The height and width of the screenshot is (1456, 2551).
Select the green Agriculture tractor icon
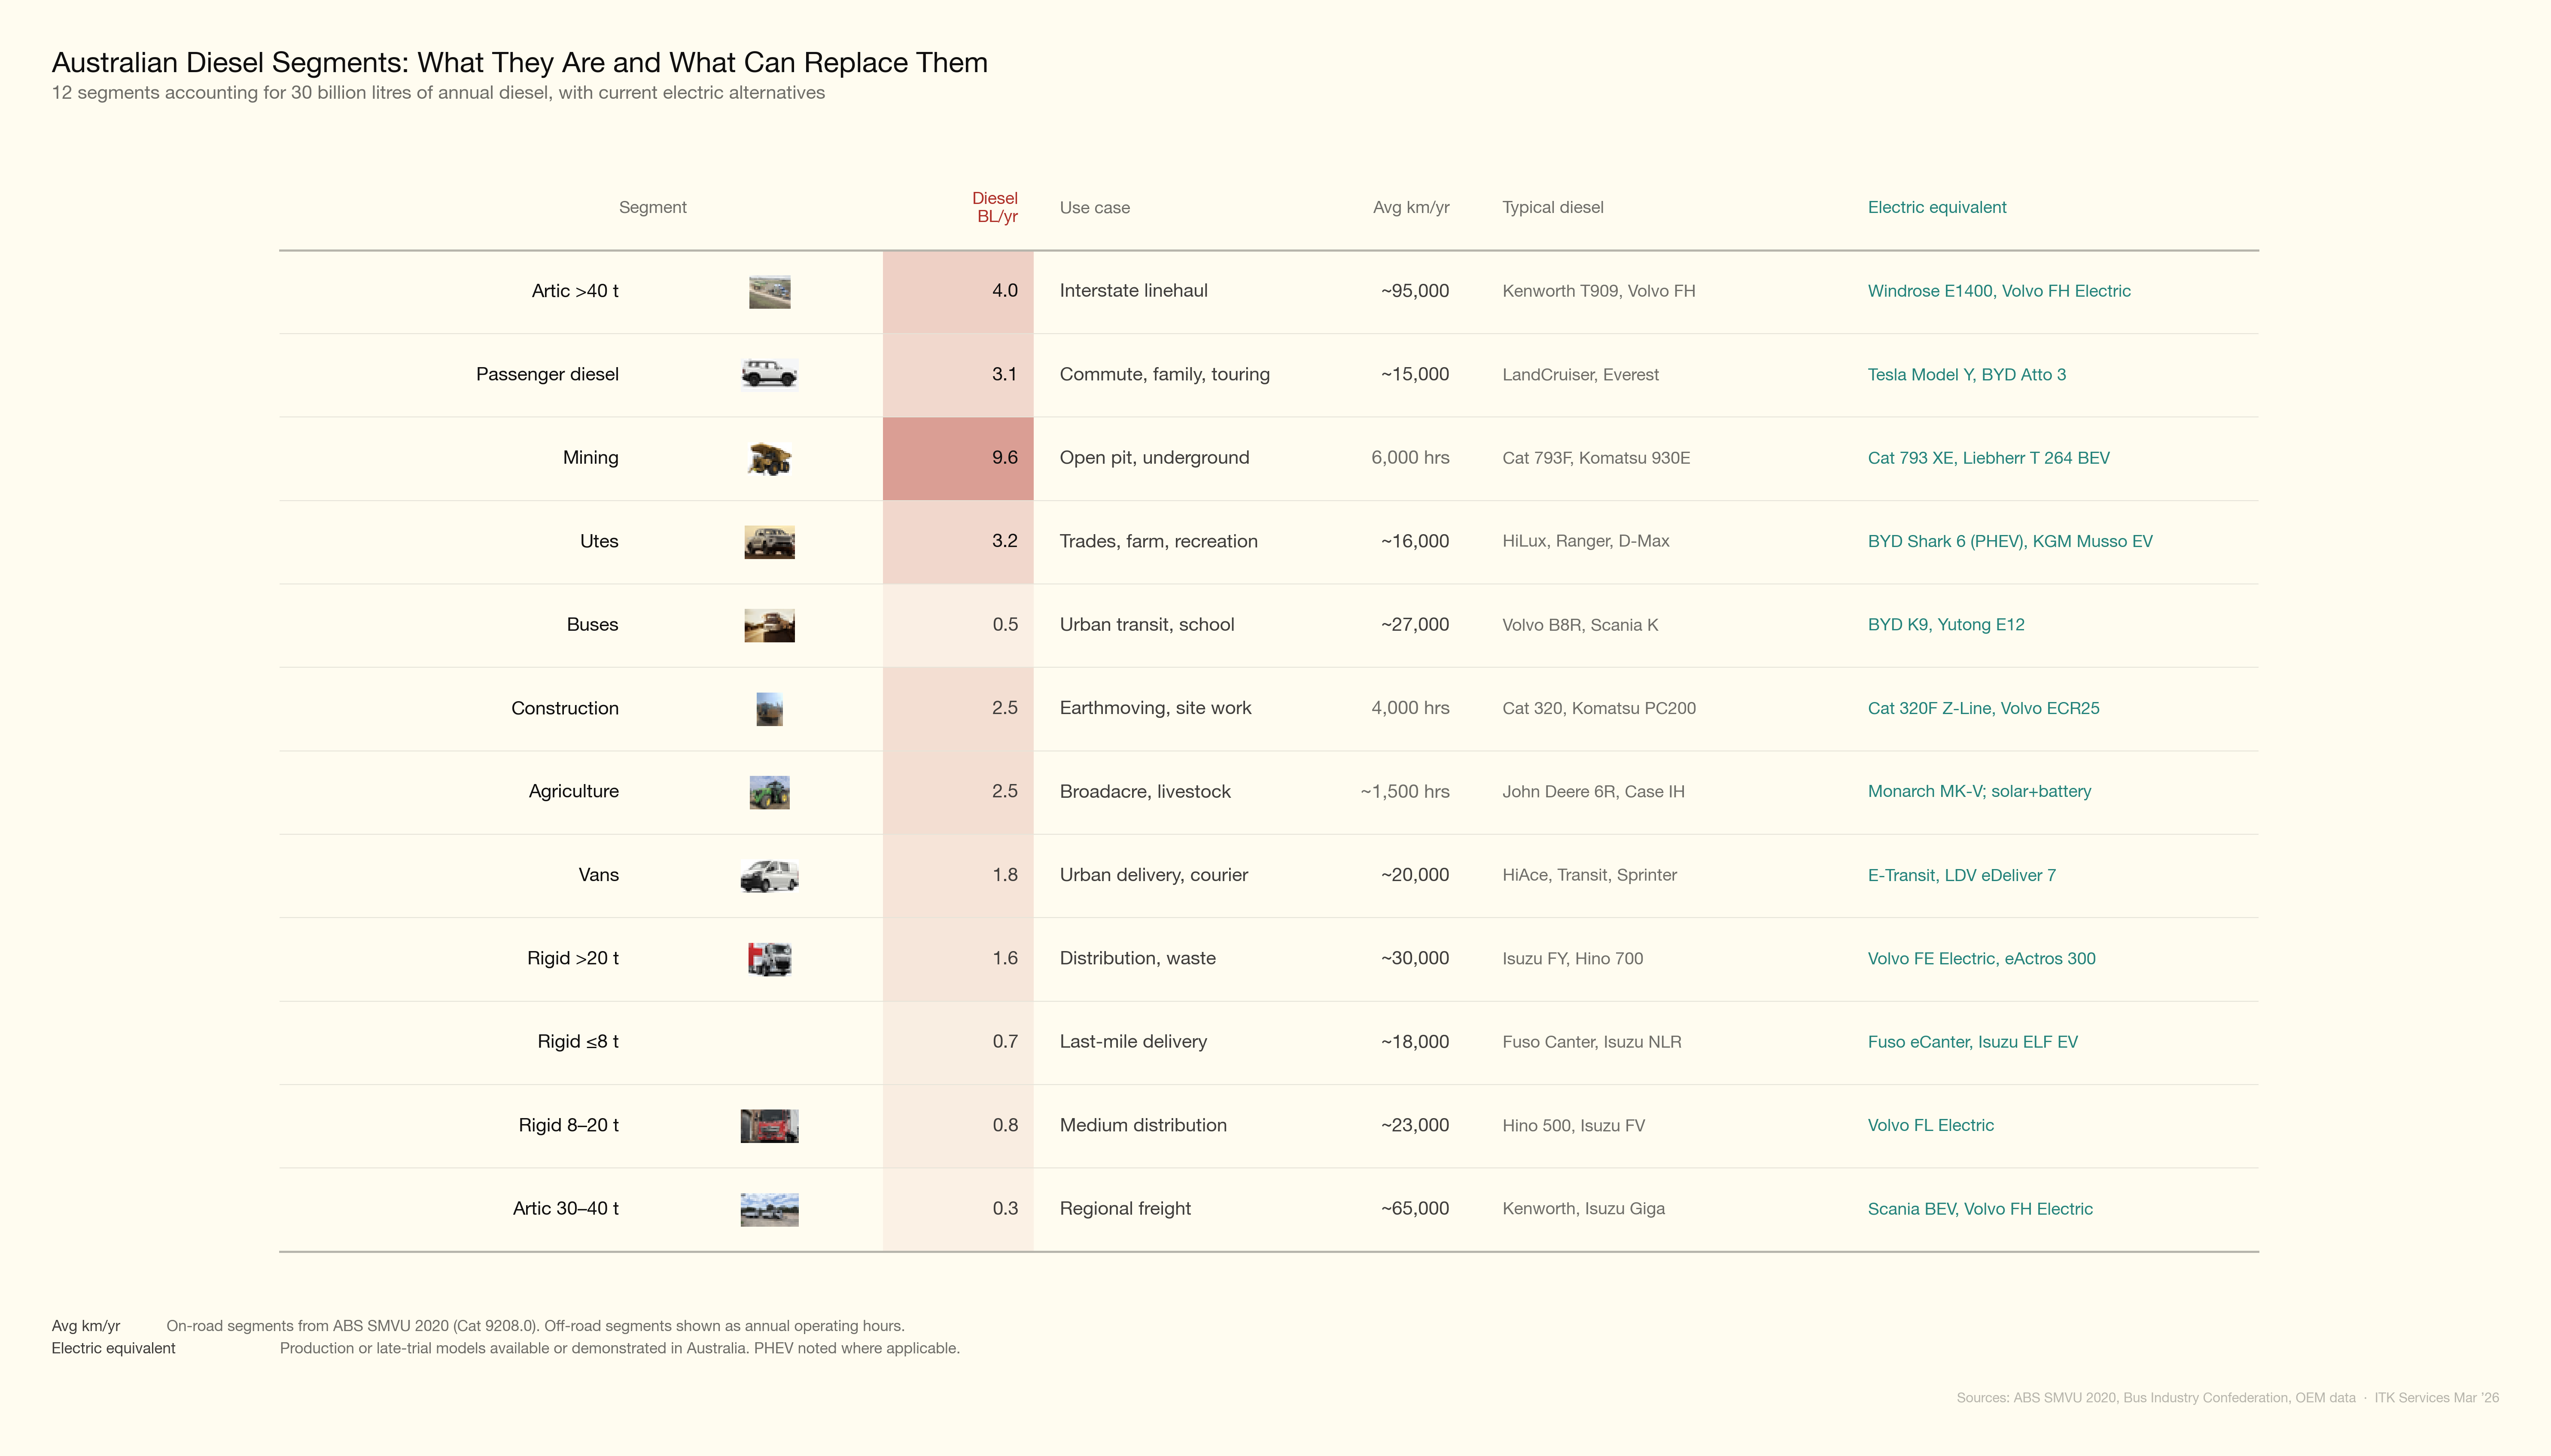[x=769, y=792]
